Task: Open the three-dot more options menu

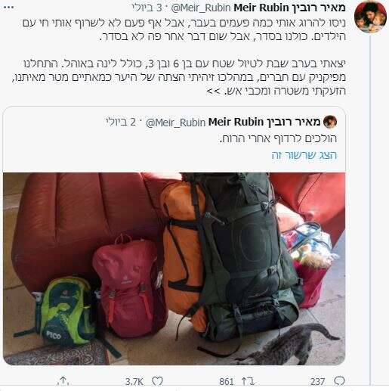Action: [9, 8]
